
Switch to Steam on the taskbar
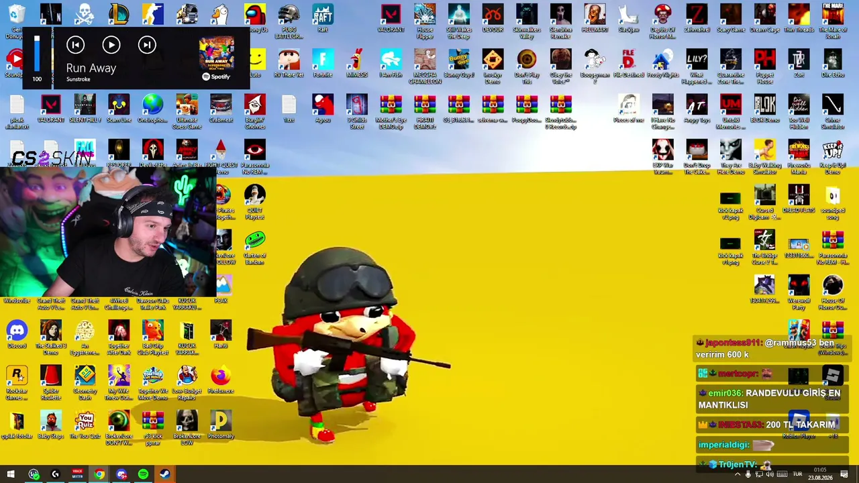coord(165,474)
